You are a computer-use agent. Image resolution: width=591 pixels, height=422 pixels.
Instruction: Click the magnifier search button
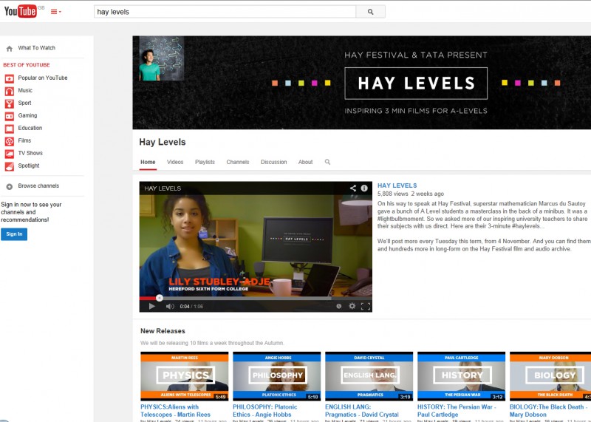371,12
